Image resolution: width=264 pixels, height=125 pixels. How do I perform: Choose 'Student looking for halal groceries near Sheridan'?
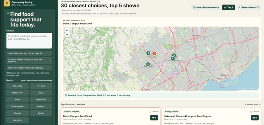(29, 61)
